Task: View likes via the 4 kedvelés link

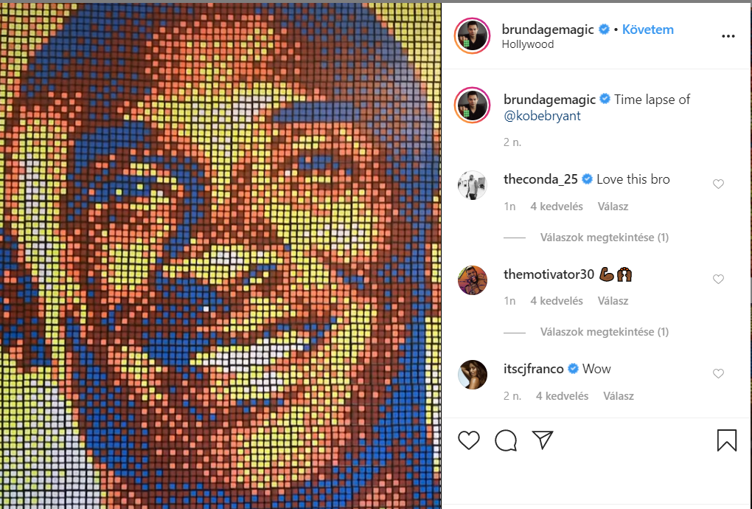Action: (557, 207)
